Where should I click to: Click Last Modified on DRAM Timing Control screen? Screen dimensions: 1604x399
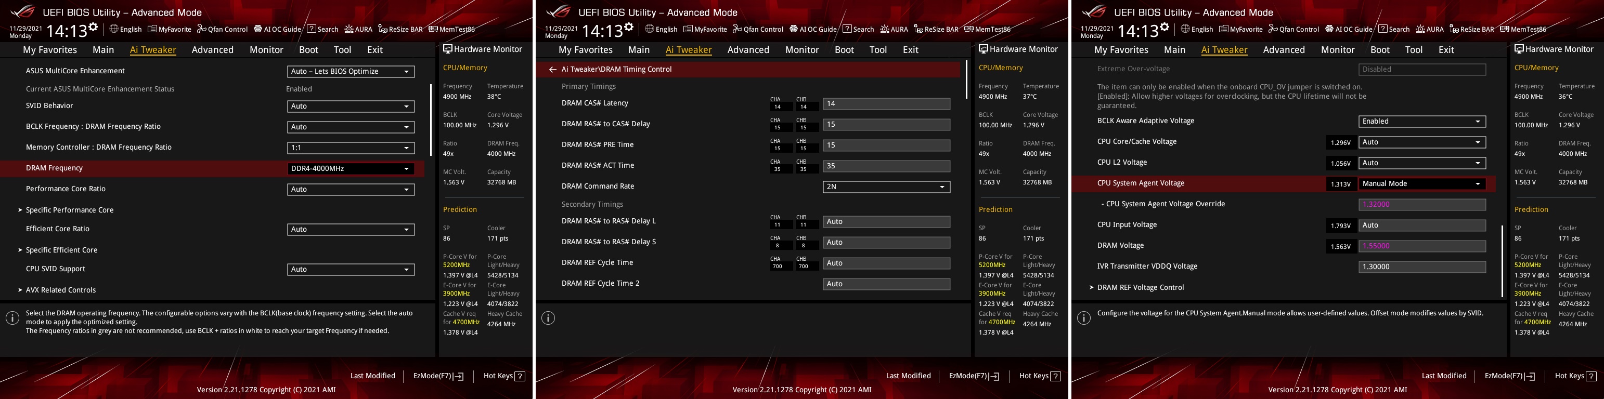908,376
